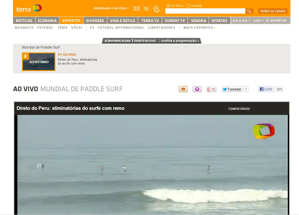Open the TERRA TV tab
This screenshot has height=215, width=299.
pos(150,21)
